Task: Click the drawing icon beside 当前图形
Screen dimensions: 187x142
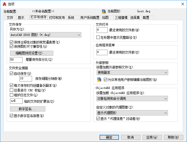Action: (x=104, y=12)
